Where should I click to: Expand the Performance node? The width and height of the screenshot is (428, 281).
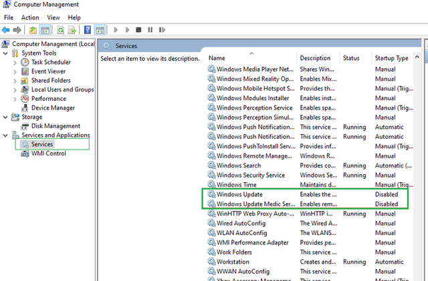click(x=15, y=99)
